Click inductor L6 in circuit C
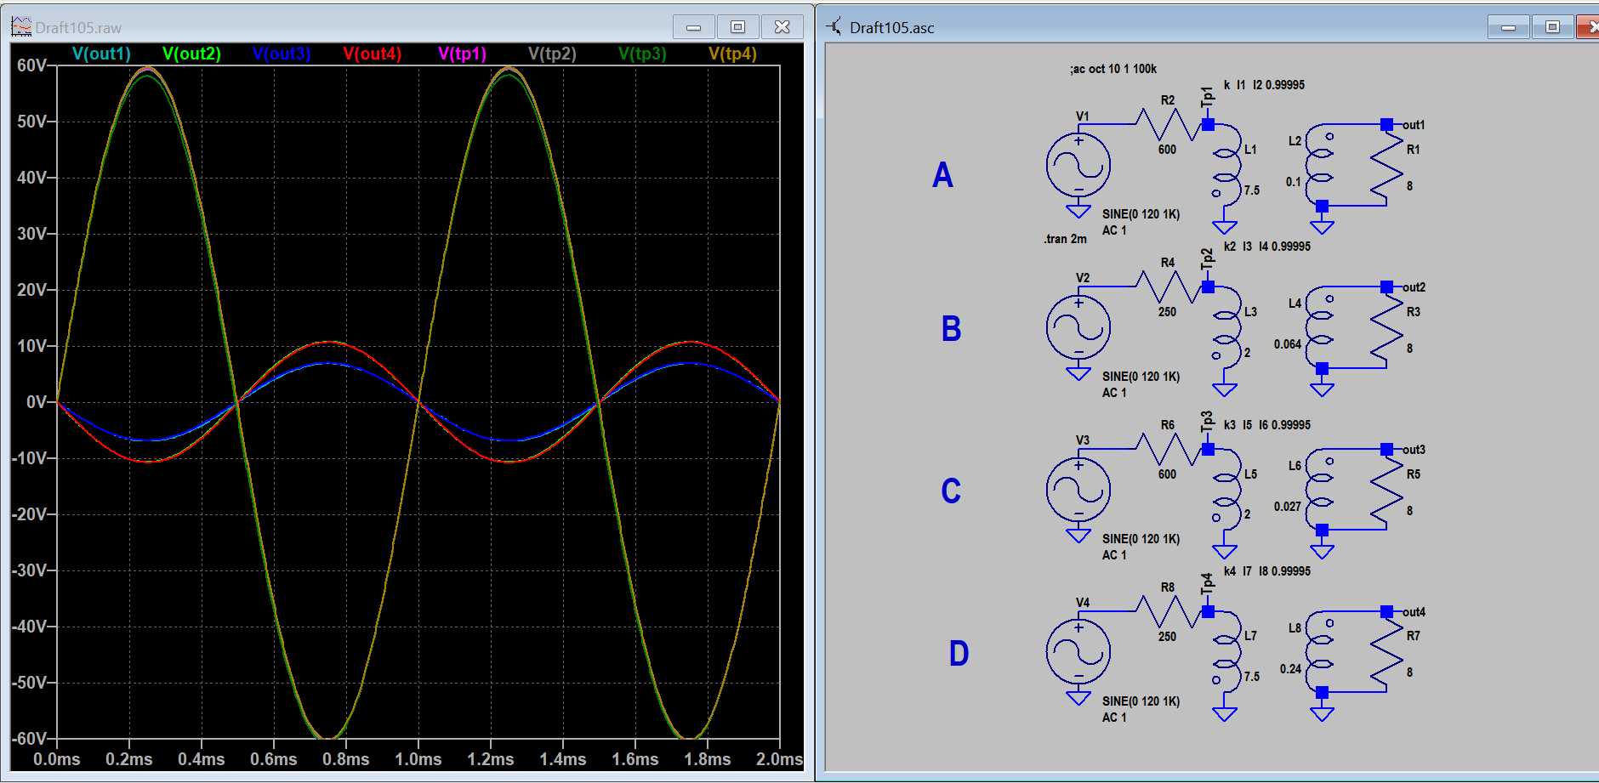Viewport: 1599px width, 783px height. pos(1320,491)
